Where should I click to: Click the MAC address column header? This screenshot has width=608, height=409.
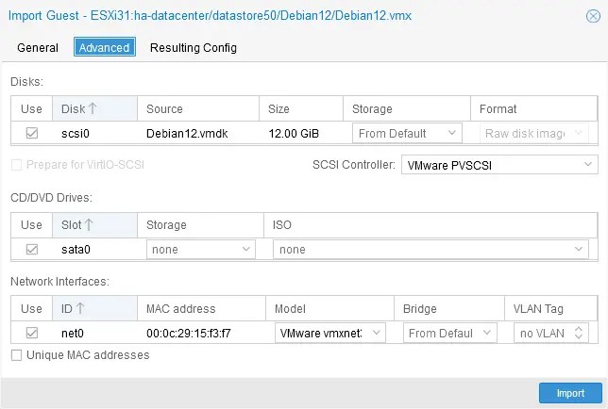[201, 308]
